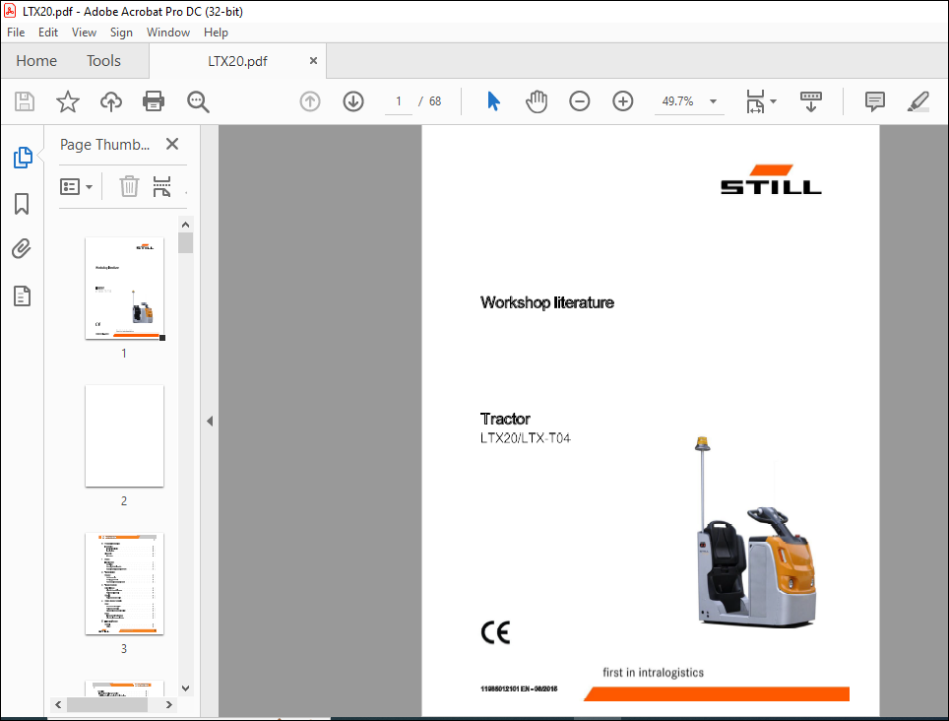
Task: Click the Fit width page icon
Action: click(755, 101)
